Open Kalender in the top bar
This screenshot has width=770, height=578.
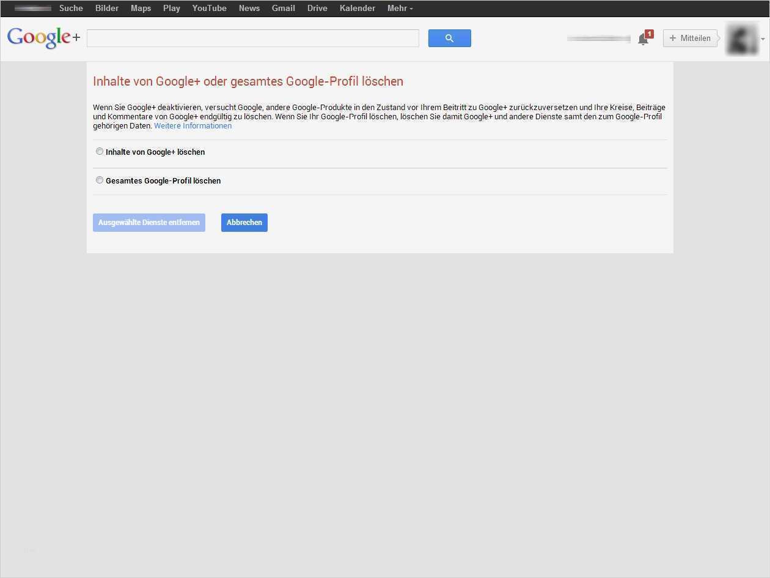[358, 9]
